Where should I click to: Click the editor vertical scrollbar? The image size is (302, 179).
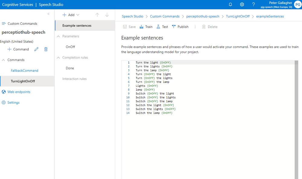pyautogui.click(x=297, y=119)
